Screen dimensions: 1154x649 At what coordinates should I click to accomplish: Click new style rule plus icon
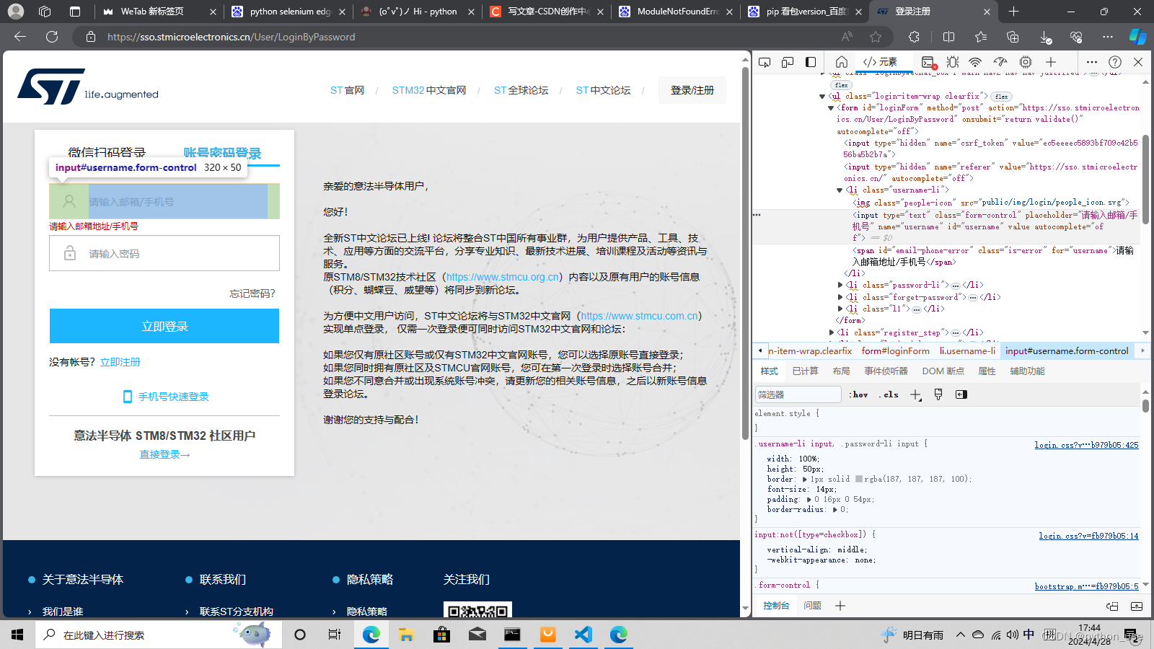click(x=915, y=394)
